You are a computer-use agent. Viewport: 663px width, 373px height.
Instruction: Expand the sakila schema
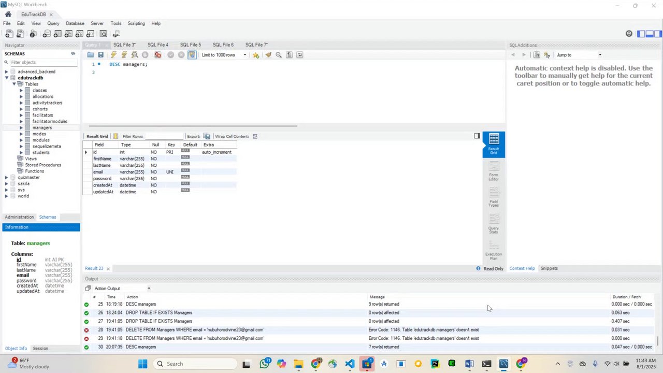click(x=7, y=183)
